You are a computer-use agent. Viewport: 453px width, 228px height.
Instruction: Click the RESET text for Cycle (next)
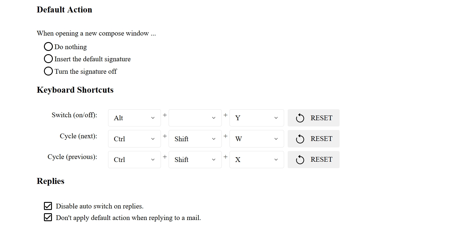[x=321, y=139]
